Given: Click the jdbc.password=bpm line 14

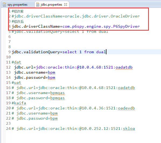Looking at the screenshot, I should pyautogui.click(x=35, y=78).
